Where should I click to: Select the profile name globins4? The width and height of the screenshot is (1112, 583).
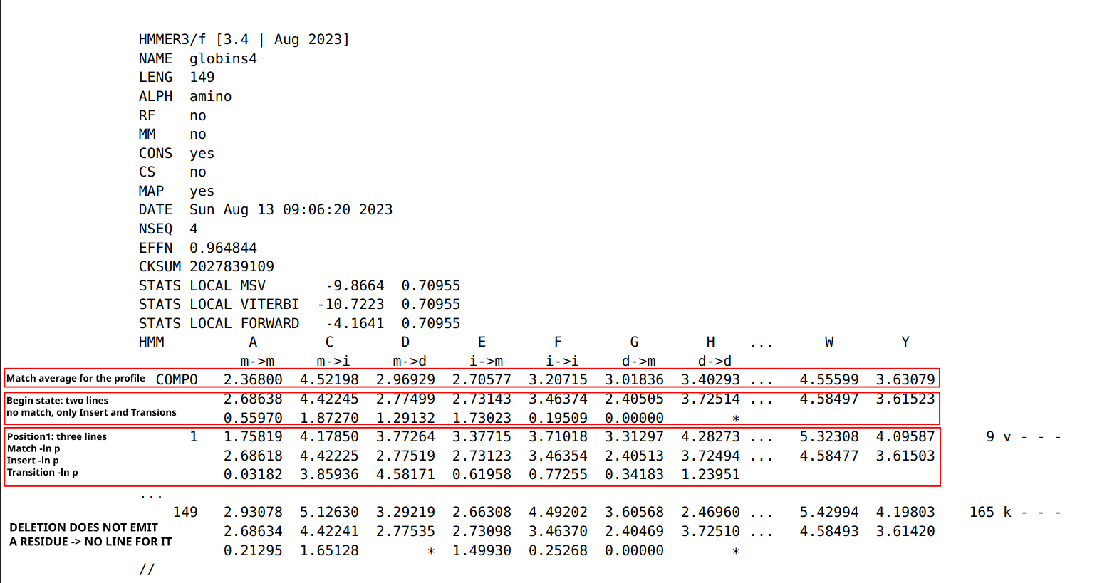(223, 58)
